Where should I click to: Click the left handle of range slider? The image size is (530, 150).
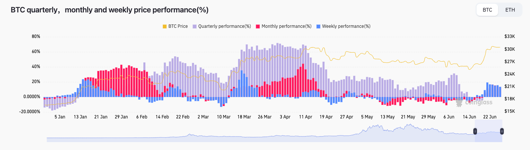[x=475, y=131]
